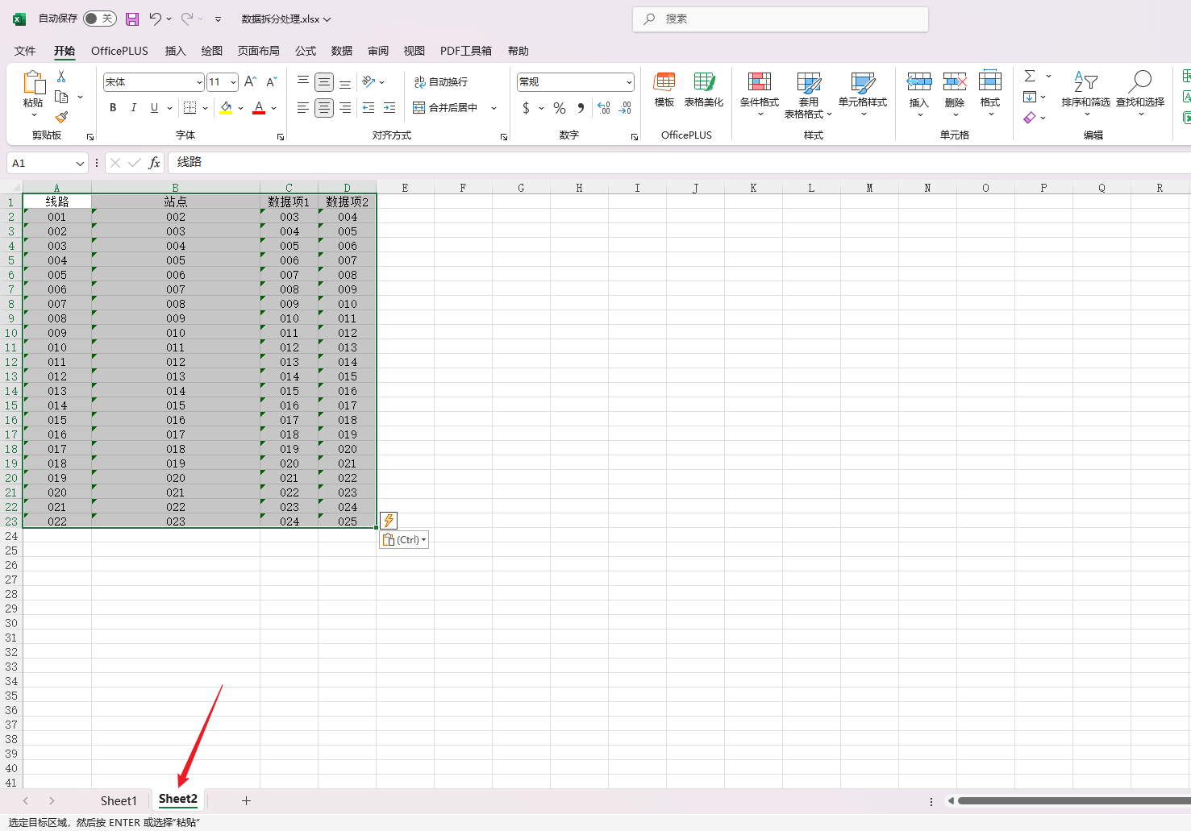This screenshot has height=831, width=1191.
Task: Open the font size dropdown
Action: click(233, 82)
